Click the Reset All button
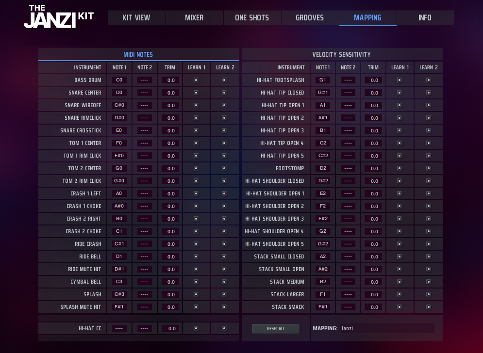Viewport: 483px width, 353px height. point(276,329)
